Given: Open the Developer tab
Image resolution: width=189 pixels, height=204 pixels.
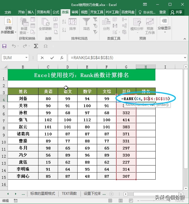Looking at the screenshot, I should 97,12.
